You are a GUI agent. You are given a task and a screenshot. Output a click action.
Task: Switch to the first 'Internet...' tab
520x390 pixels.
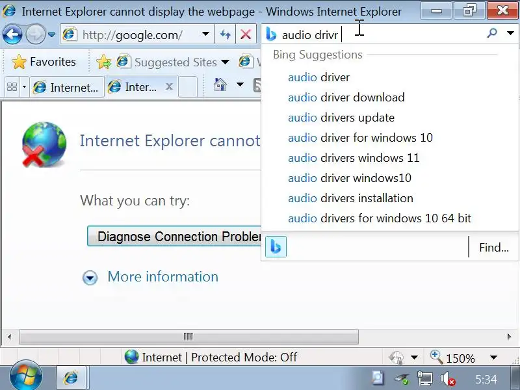(66, 88)
